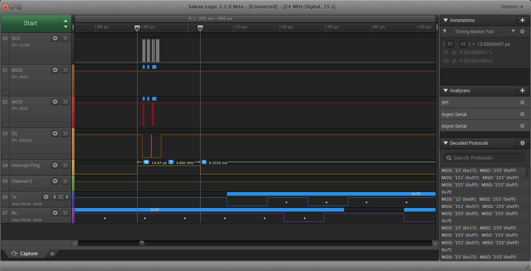This screenshot has height=271, width=531.
Task: Collapse the Annotations panel
Action: [x=445, y=20]
